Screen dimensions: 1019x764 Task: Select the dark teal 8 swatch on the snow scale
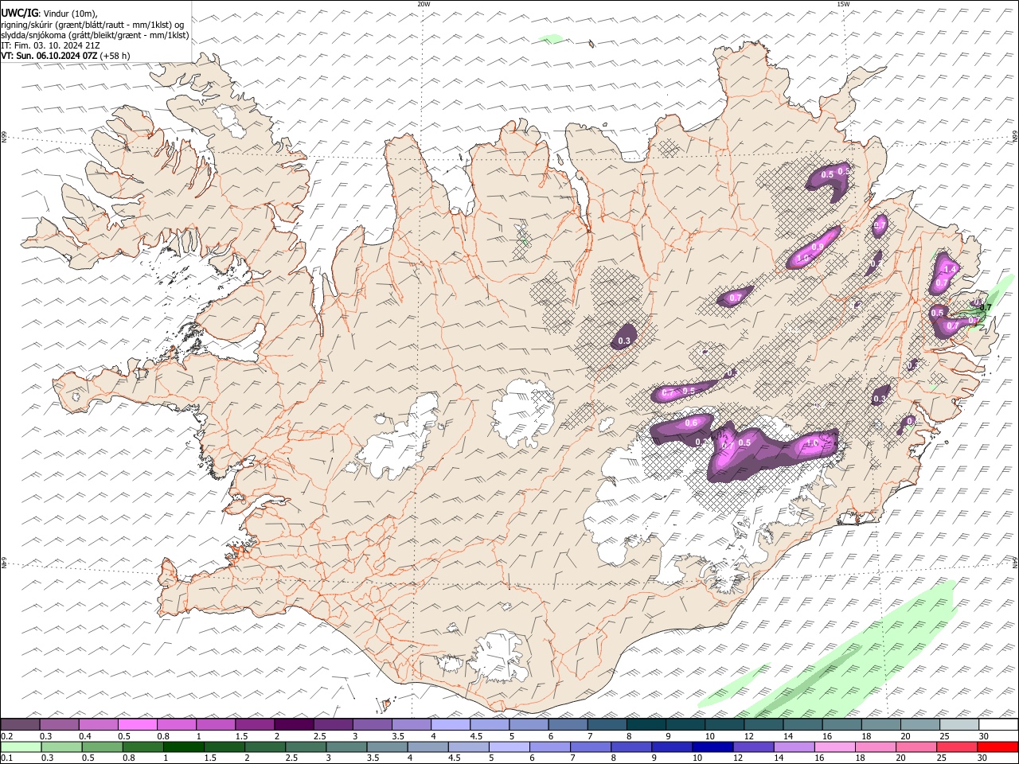[x=646, y=724]
